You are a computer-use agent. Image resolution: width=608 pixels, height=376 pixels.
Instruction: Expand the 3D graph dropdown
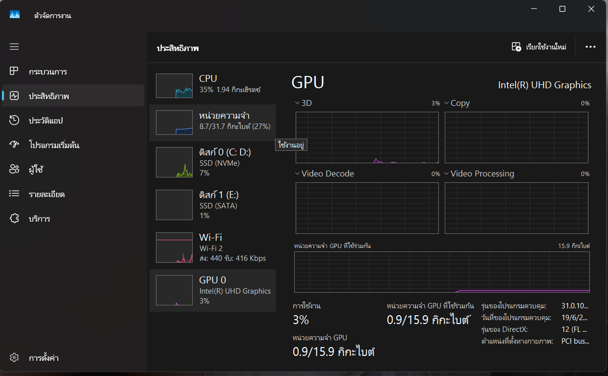pyautogui.click(x=297, y=103)
